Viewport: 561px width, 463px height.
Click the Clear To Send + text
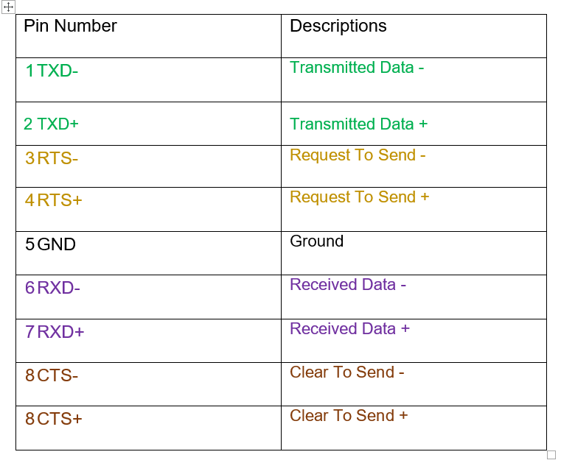(x=349, y=415)
